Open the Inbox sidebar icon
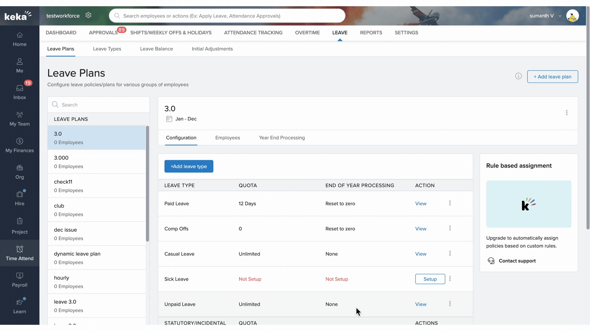The width and height of the screenshot is (590, 331). (20, 89)
